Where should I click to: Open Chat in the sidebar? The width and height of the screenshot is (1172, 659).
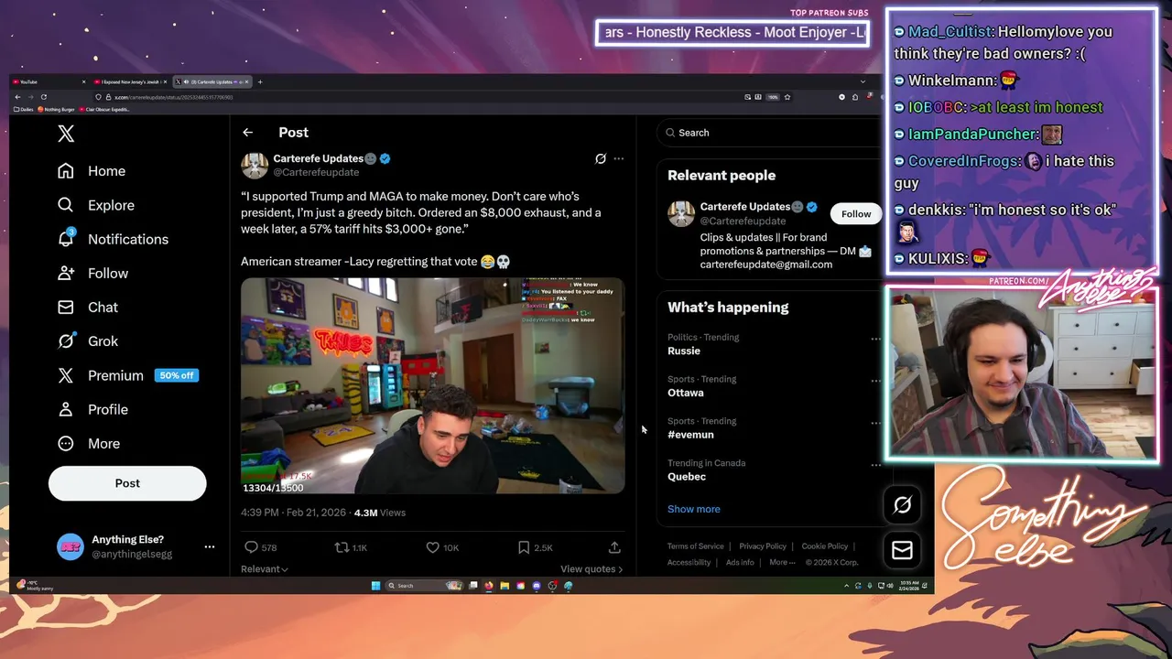pyautogui.click(x=87, y=307)
